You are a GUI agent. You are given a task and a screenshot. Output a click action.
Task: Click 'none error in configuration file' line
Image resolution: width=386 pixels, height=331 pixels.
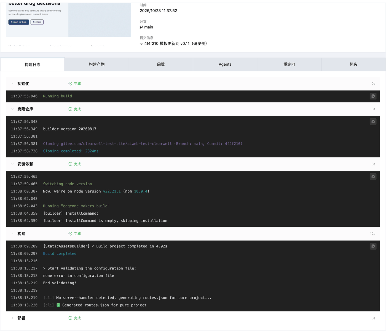click(79, 276)
